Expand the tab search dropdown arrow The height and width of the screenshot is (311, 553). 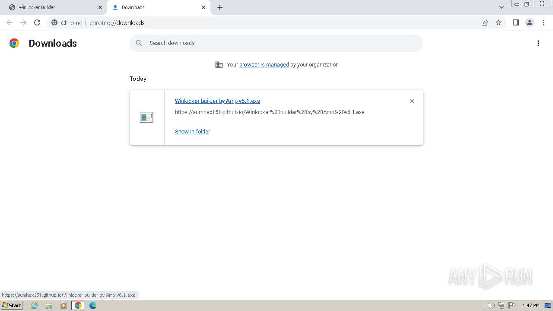tap(502, 7)
